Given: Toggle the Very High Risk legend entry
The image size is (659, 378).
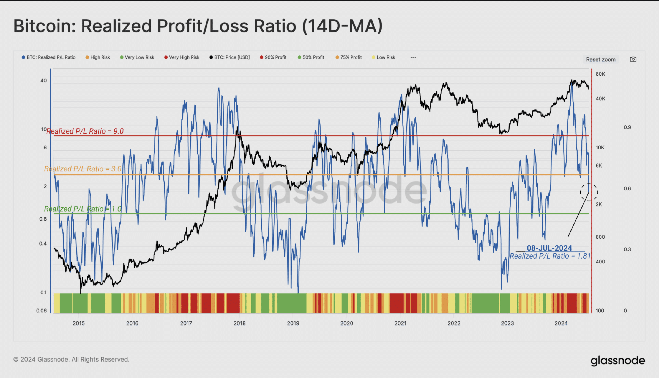Looking at the screenshot, I should [x=182, y=57].
